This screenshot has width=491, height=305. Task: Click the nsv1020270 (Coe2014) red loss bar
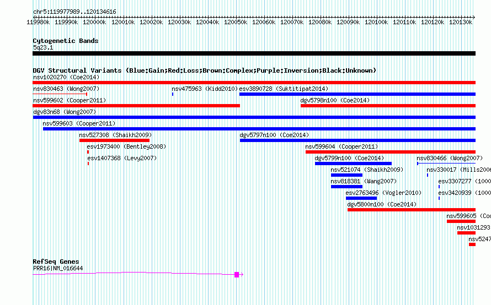tap(254, 83)
